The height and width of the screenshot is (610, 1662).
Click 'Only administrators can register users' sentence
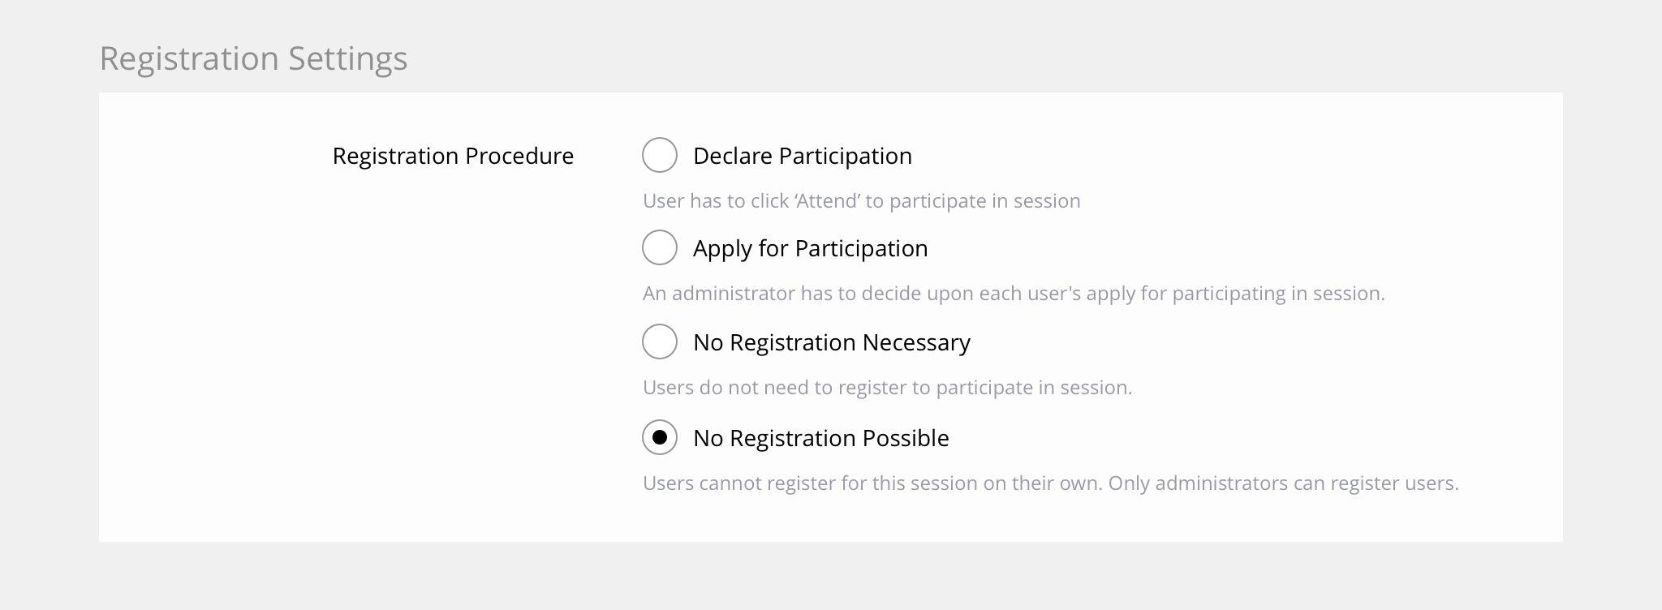coord(1283,483)
